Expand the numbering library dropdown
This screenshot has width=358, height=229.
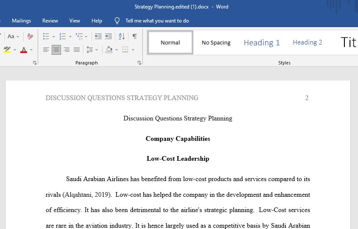point(70,36)
